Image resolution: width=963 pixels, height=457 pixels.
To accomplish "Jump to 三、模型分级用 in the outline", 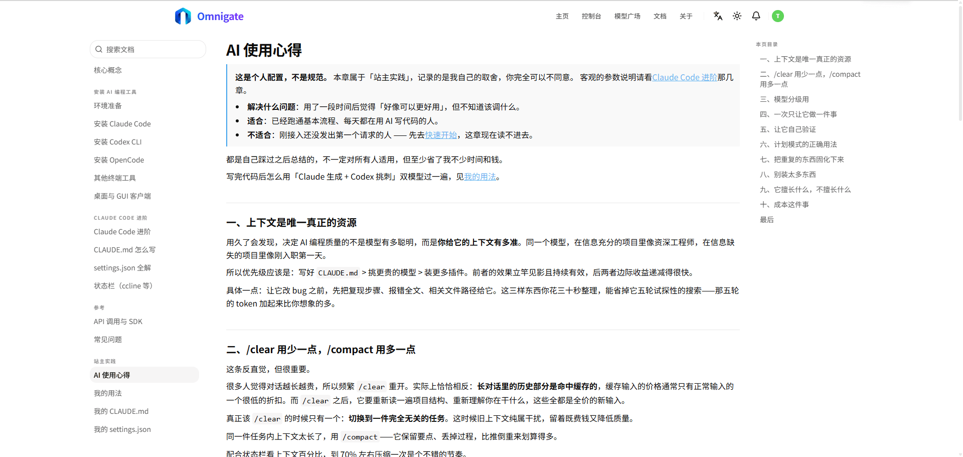I will 784,99.
